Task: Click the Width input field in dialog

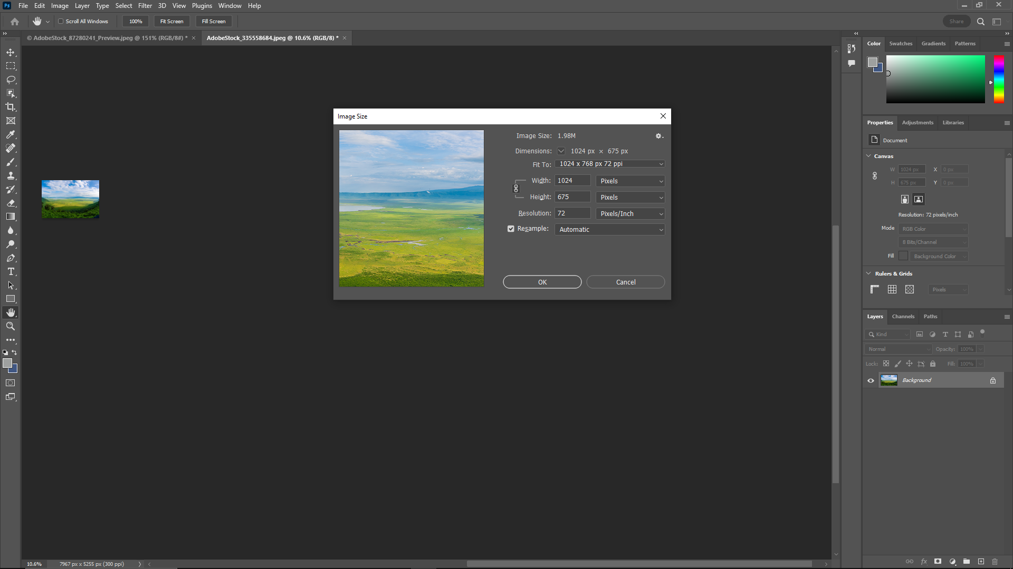Action: point(572,181)
